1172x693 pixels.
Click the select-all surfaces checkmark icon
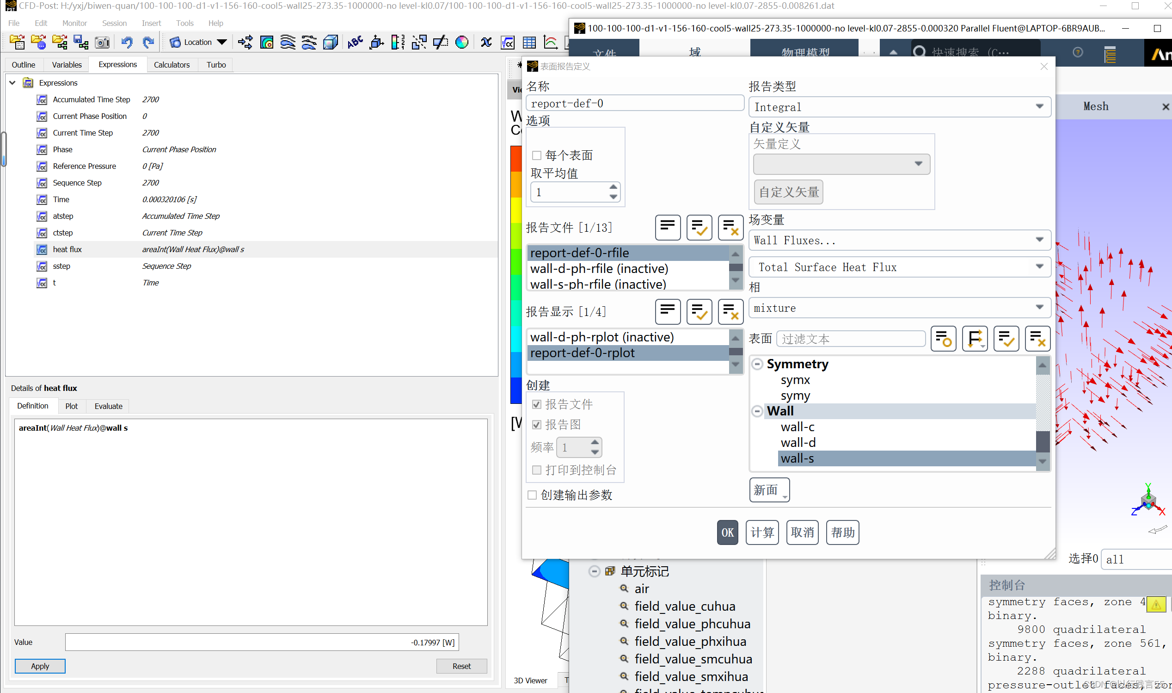pyautogui.click(x=1006, y=338)
